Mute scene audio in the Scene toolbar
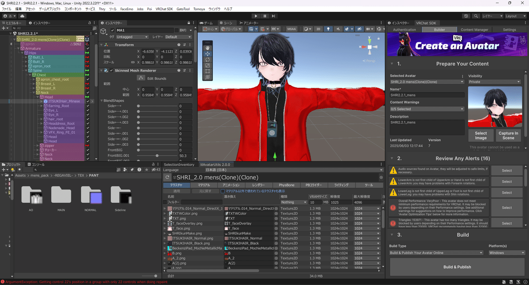This screenshot has height=285, width=529. 337,29
